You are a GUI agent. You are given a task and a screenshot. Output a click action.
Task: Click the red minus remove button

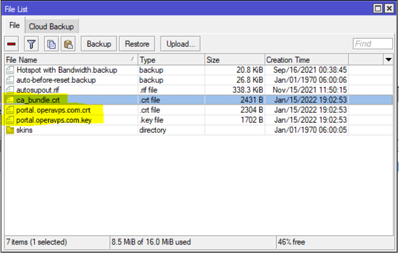click(11, 44)
